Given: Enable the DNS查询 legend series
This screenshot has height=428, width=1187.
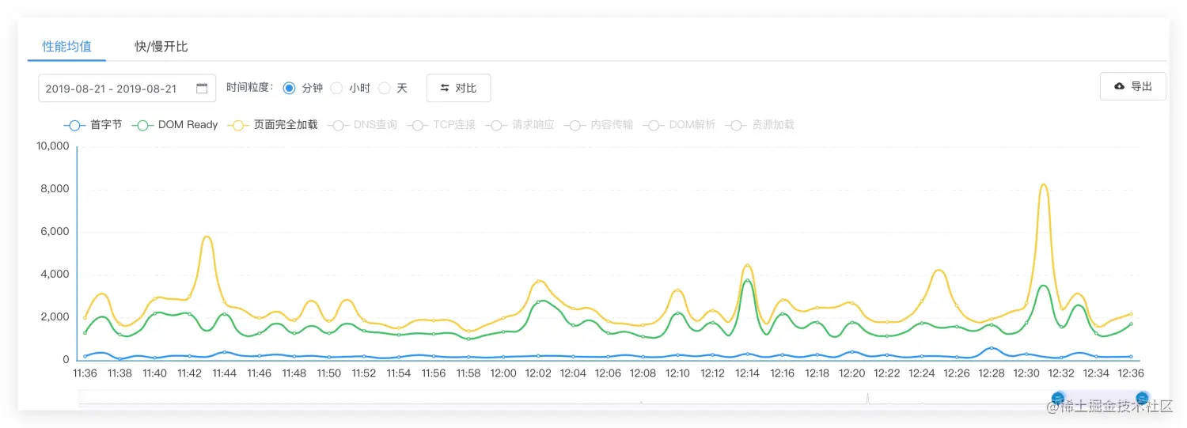Looking at the screenshot, I should (362, 125).
